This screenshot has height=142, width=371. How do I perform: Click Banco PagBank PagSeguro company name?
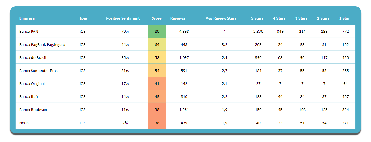point(42,45)
